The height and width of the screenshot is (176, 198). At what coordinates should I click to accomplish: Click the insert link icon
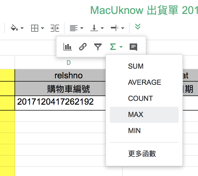(x=83, y=47)
